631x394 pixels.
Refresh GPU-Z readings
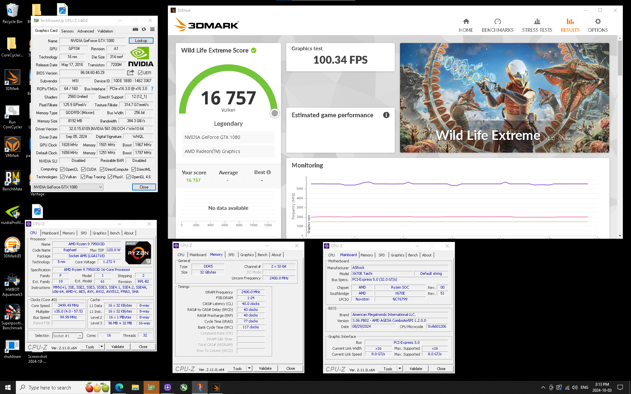click(x=144, y=29)
